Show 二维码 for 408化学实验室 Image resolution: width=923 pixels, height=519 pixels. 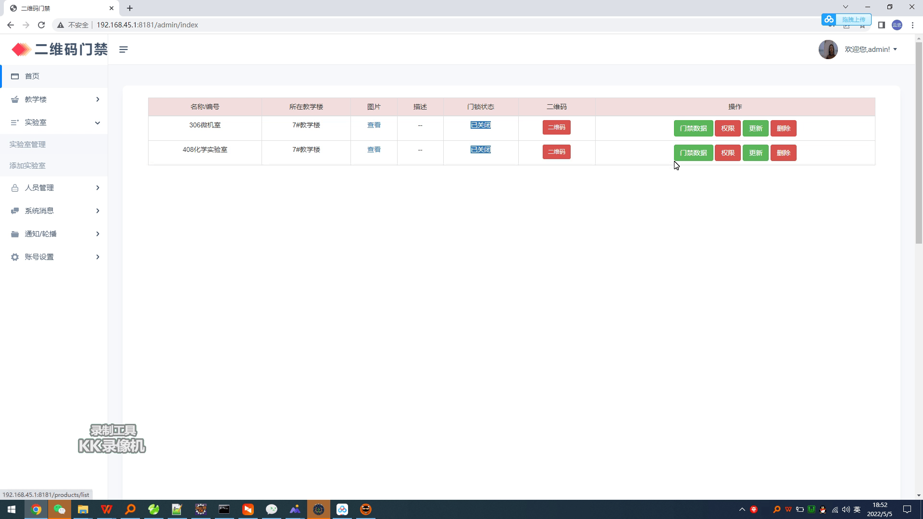(x=556, y=152)
